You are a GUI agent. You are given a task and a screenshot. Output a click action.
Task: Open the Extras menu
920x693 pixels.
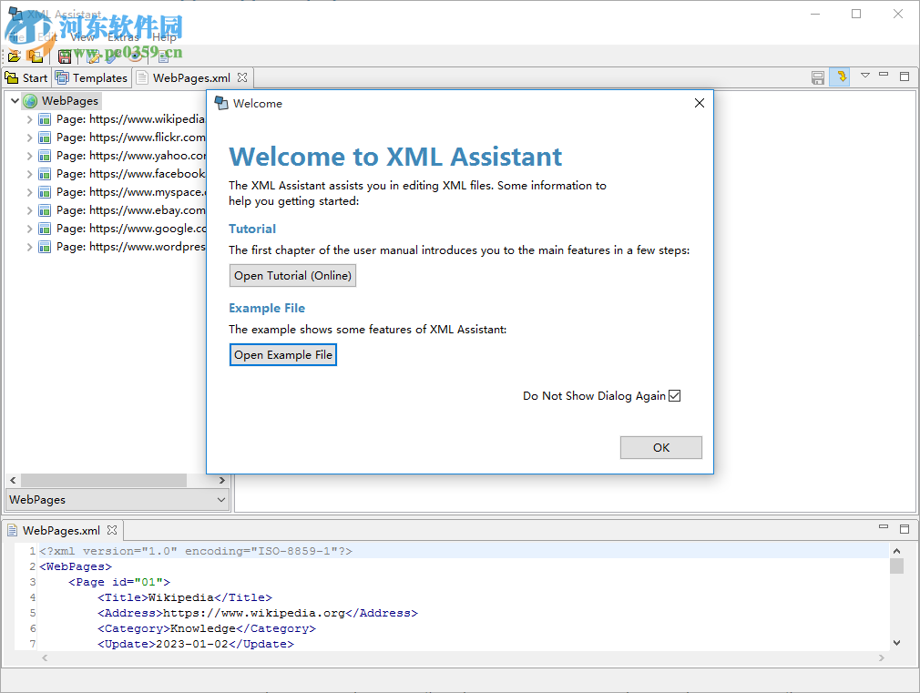(124, 36)
